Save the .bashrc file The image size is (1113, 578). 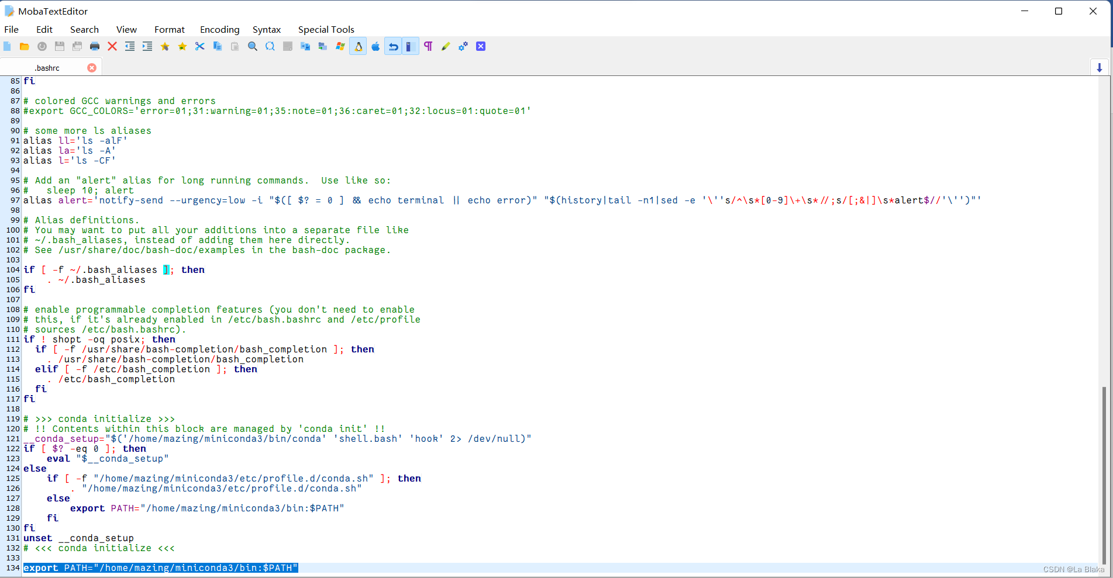pyautogui.click(x=59, y=46)
